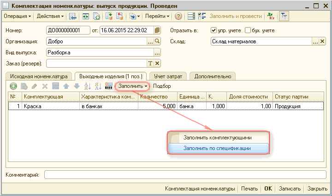This screenshot has height=196, width=332.
Task: Click the edit row pencil icon
Action: 34,86
